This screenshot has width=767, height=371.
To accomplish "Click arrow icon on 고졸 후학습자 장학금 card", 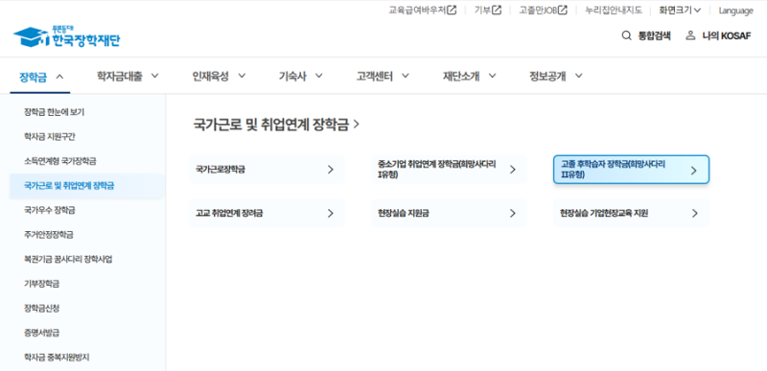I will point(693,170).
